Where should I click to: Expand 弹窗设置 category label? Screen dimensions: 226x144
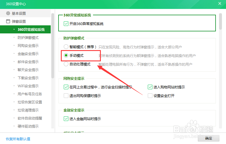pos(19,22)
